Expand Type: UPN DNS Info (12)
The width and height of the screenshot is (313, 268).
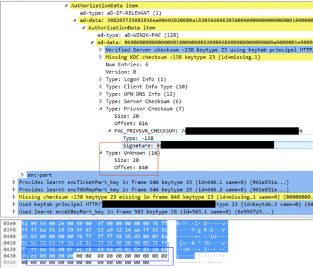pos(101,94)
